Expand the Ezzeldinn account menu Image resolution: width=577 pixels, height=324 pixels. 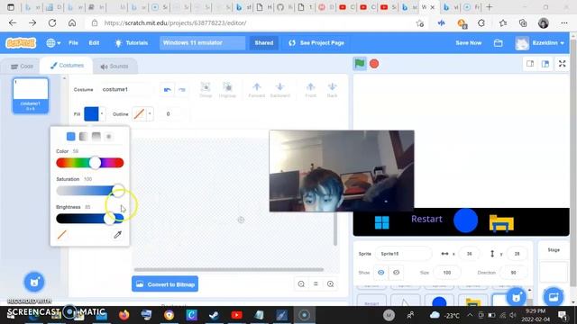[540, 43]
